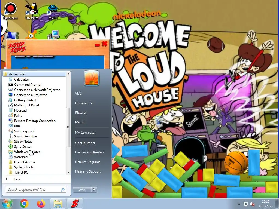Viewport: 279px width, 209px height.
Task: Click the Windows Start orb
Action: point(7,204)
